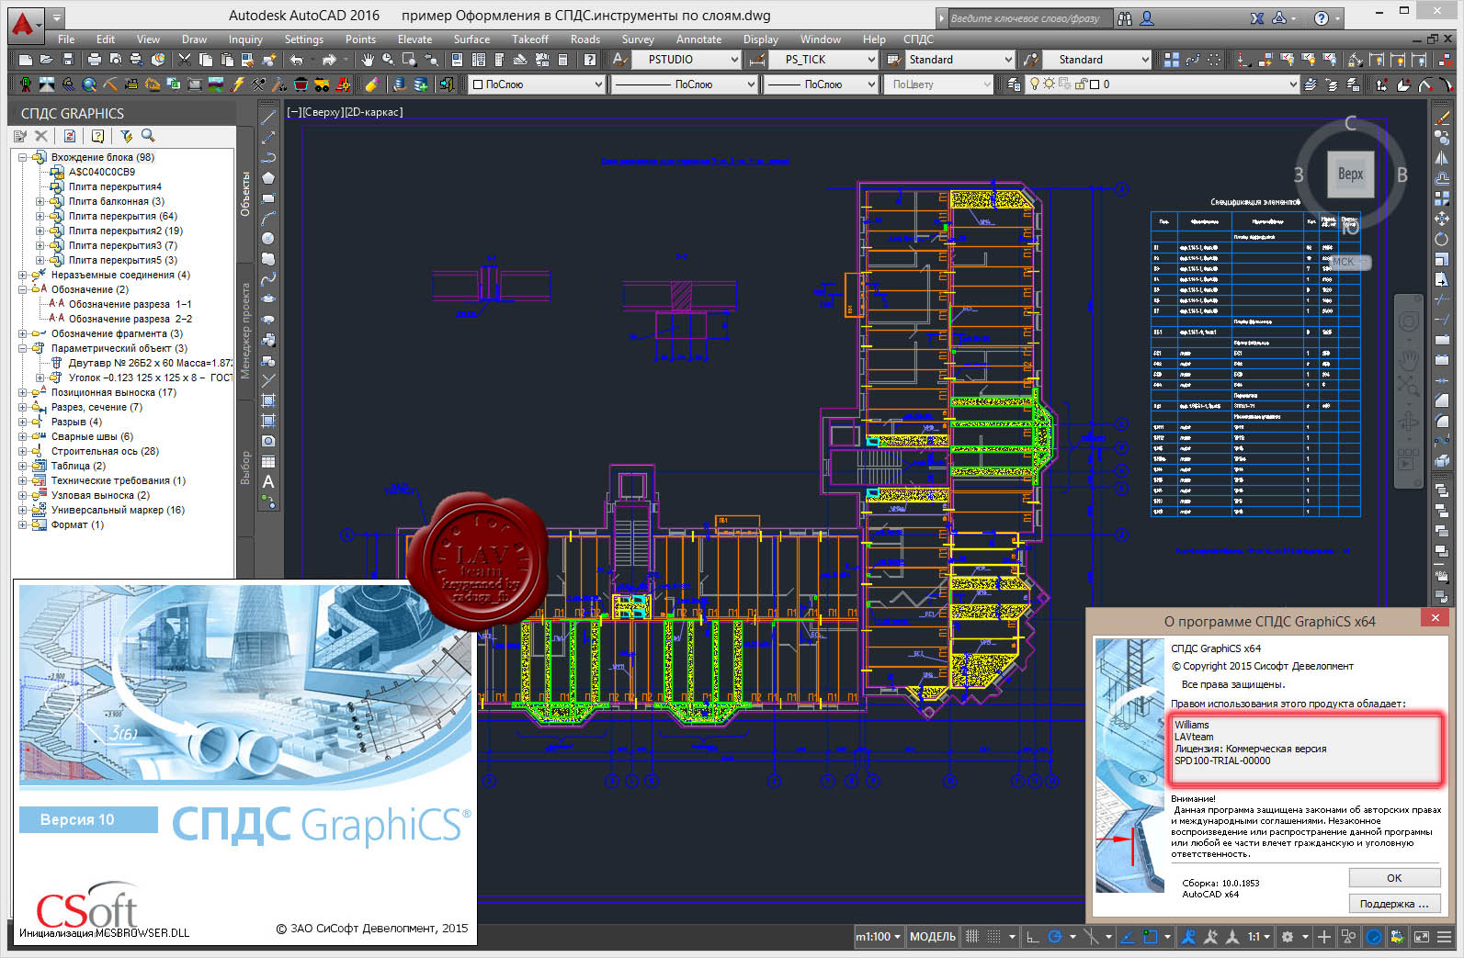Image resolution: width=1464 pixels, height=958 pixels.
Task: Click the lightning bolt icon in toolbar
Action: (x=238, y=85)
